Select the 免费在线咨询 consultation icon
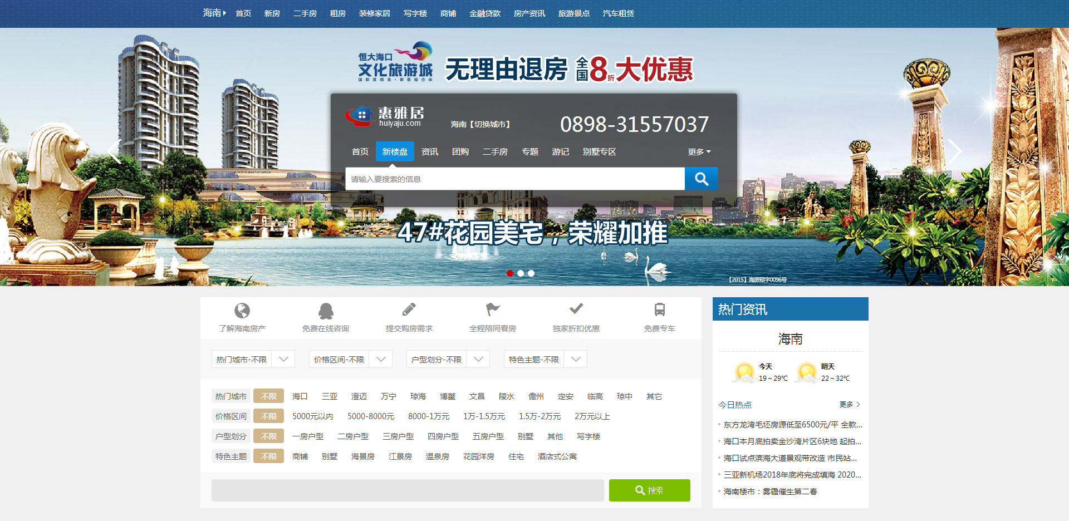This screenshot has width=1069, height=521. click(x=326, y=310)
